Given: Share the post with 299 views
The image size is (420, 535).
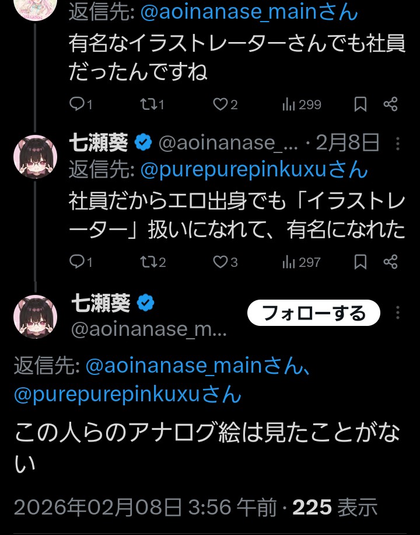Looking at the screenshot, I should (x=390, y=105).
